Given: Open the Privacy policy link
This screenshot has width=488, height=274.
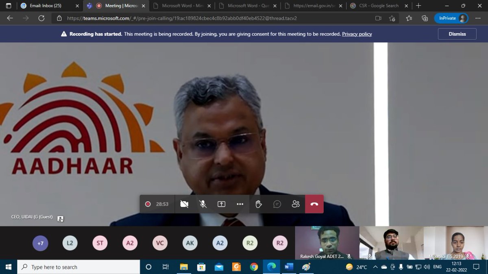Looking at the screenshot, I should tap(357, 34).
